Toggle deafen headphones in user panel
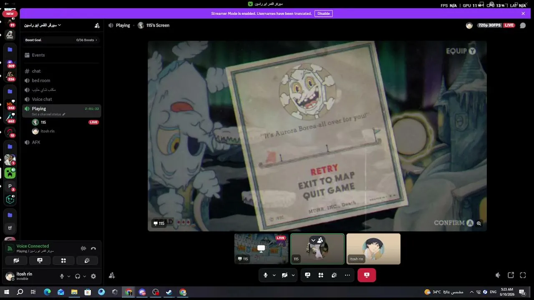 click(x=78, y=276)
